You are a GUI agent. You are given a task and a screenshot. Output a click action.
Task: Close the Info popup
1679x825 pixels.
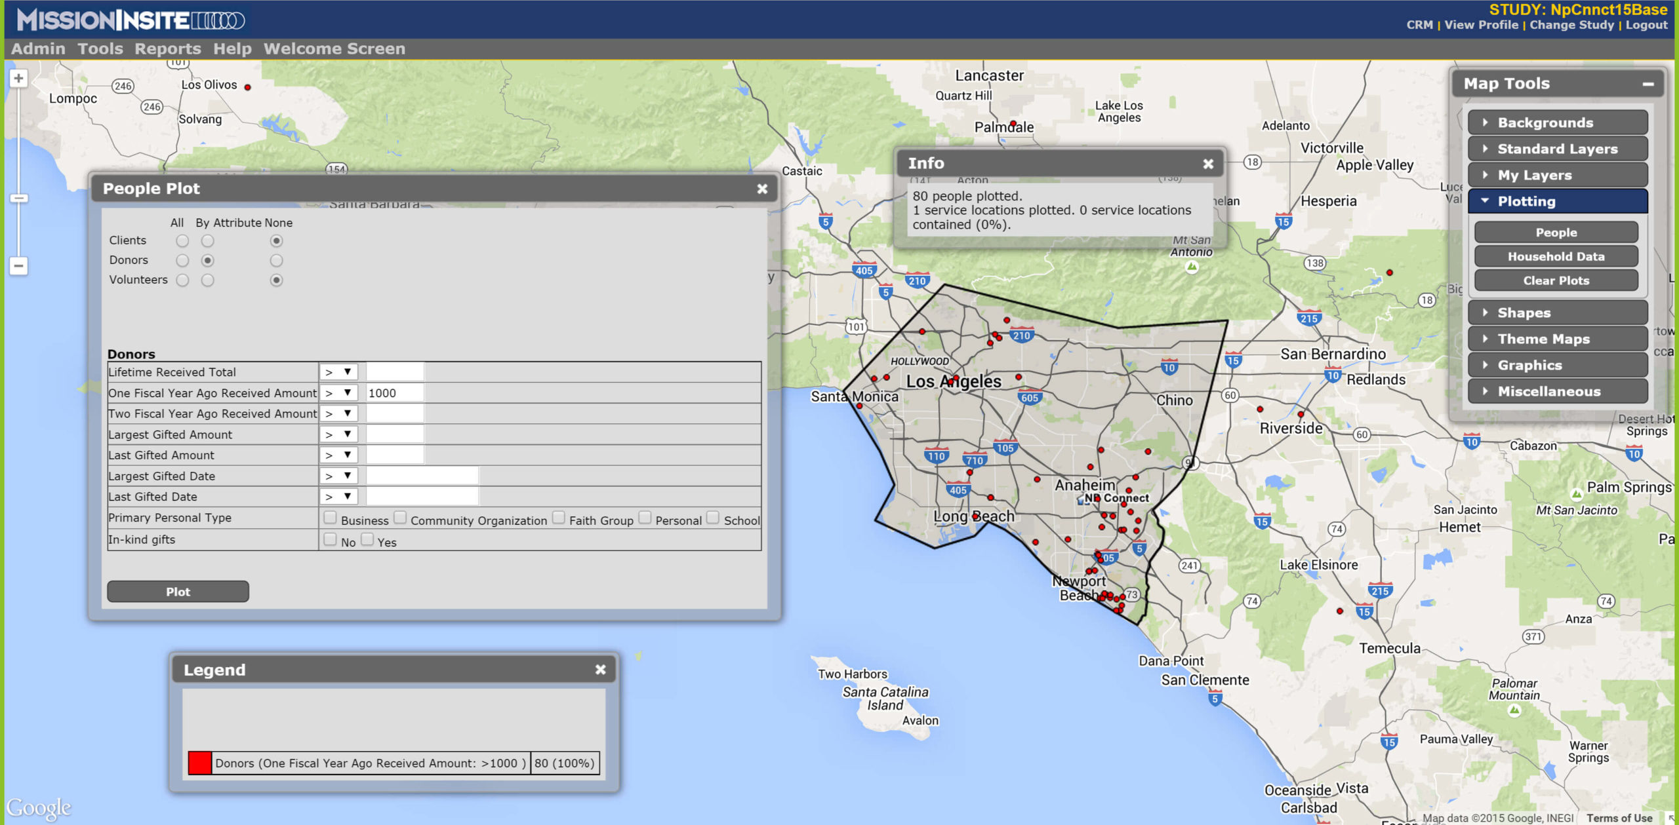click(x=1208, y=164)
